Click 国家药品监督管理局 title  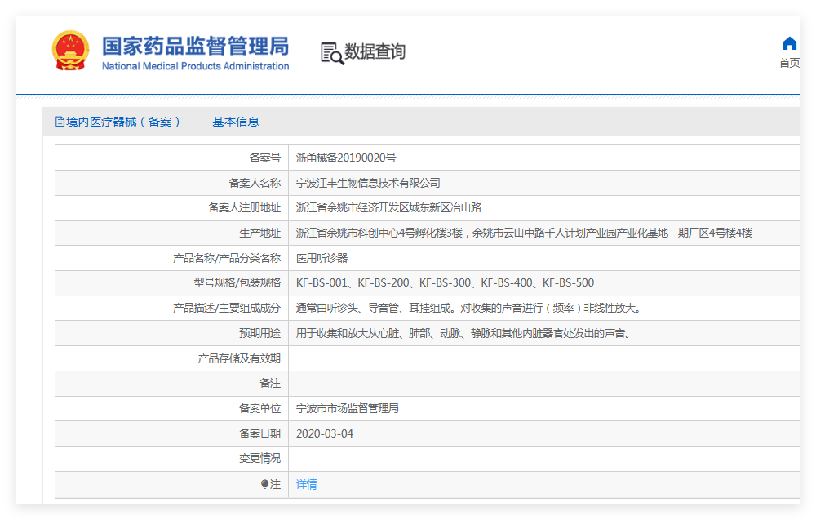point(195,46)
